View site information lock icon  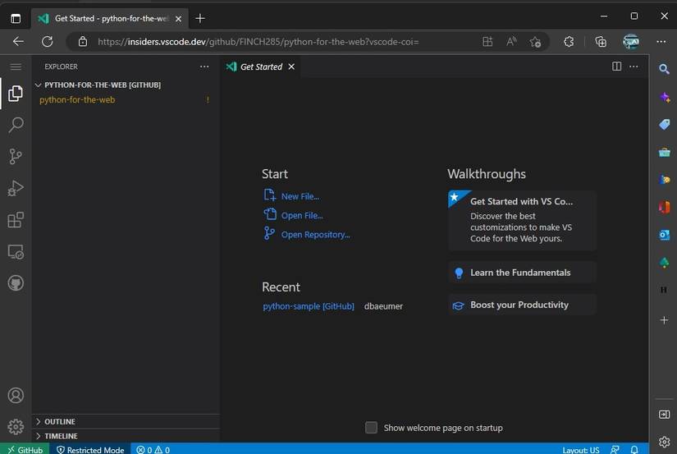[82, 42]
